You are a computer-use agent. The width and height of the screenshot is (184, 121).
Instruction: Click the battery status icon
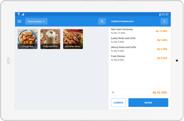click(160, 14)
